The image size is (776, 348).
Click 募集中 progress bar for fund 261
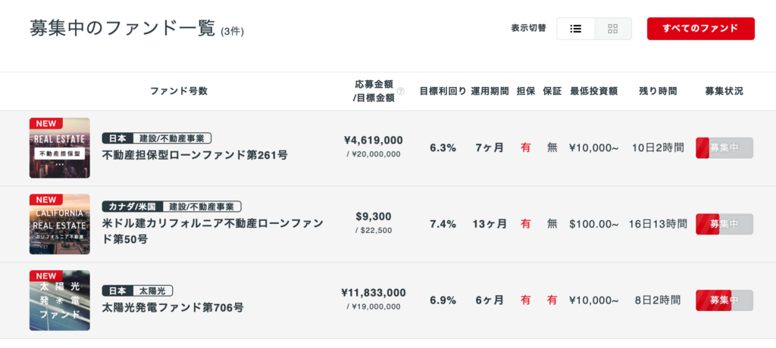click(724, 148)
